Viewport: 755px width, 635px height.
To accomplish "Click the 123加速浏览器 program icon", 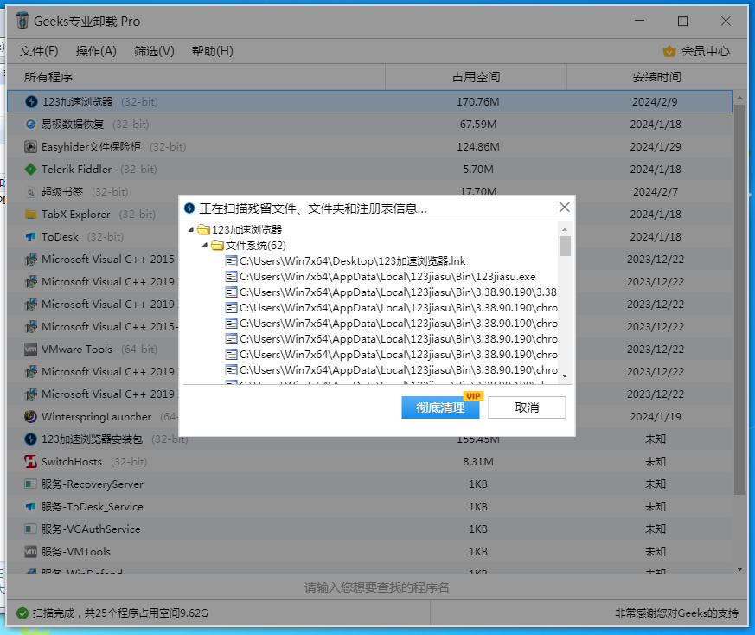I will click(31, 102).
